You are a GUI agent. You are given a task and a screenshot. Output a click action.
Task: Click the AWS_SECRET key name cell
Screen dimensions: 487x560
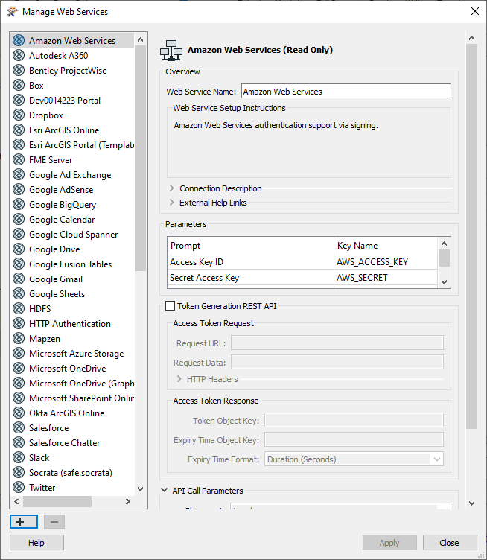(386, 278)
